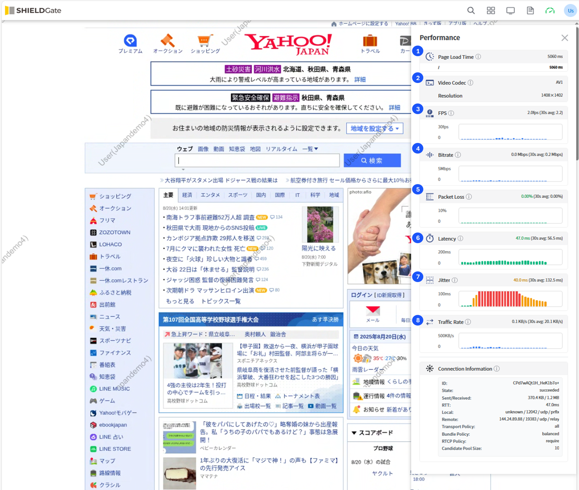This screenshot has width=579, height=490.
Task: Collapse the スコアボード section triangle
Action: click(354, 433)
